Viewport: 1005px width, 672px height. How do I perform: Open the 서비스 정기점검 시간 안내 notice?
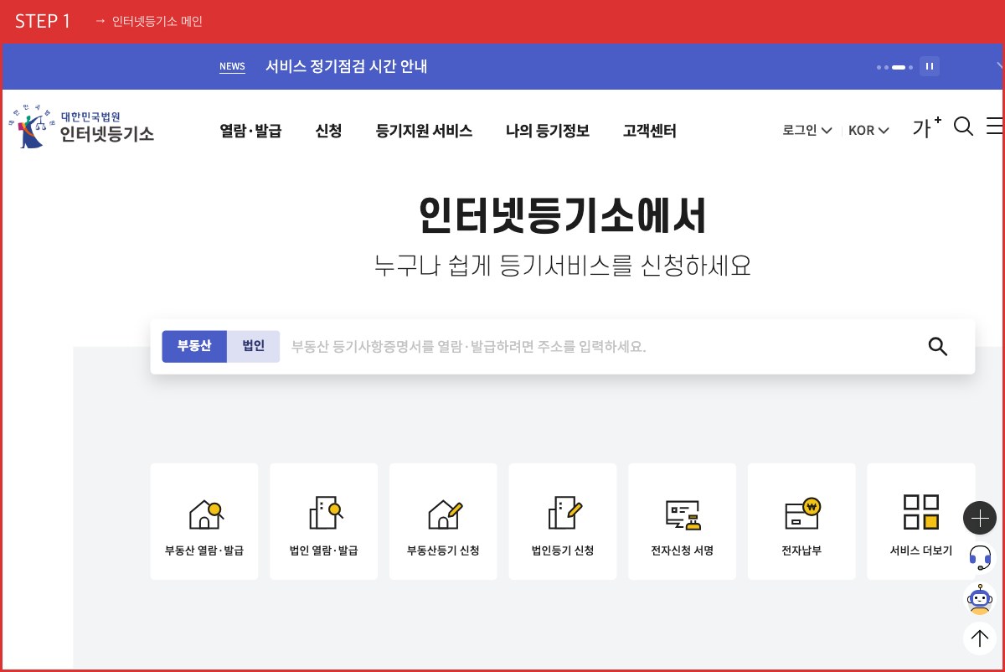(347, 66)
